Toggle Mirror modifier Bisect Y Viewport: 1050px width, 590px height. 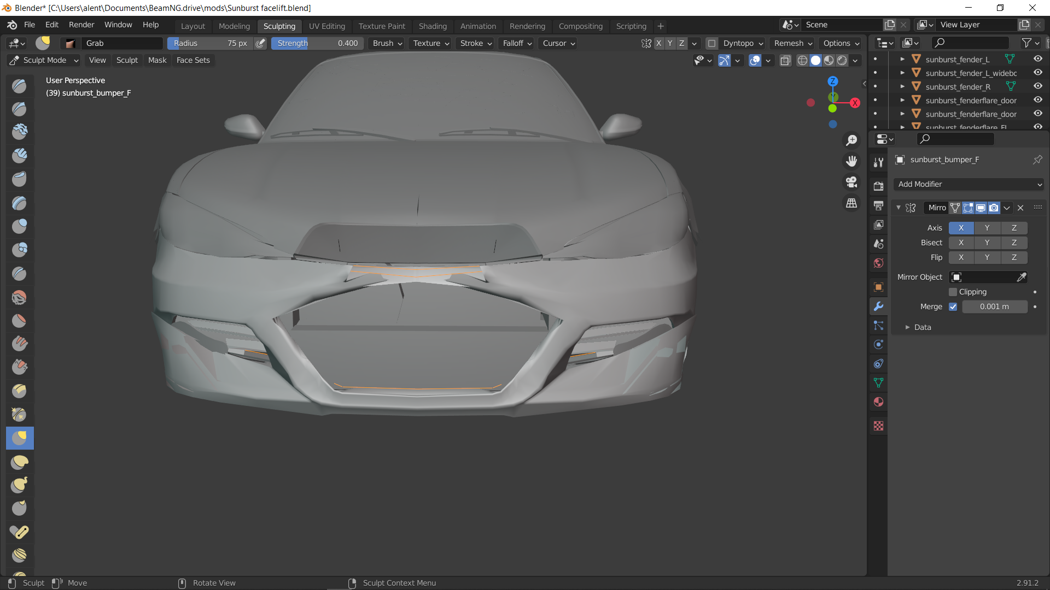[987, 243]
